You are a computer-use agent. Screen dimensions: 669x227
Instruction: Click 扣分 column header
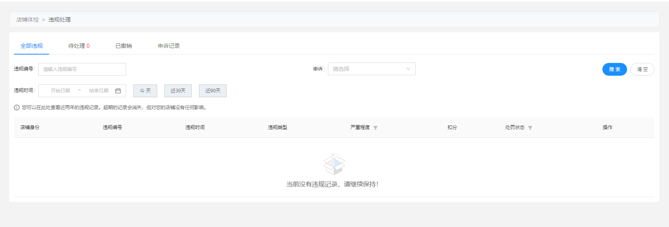point(452,127)
